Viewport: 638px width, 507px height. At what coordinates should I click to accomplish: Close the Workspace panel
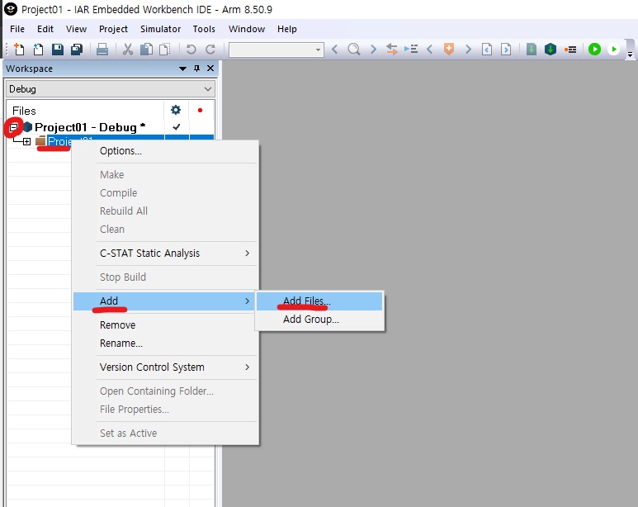tap(210, 69)
